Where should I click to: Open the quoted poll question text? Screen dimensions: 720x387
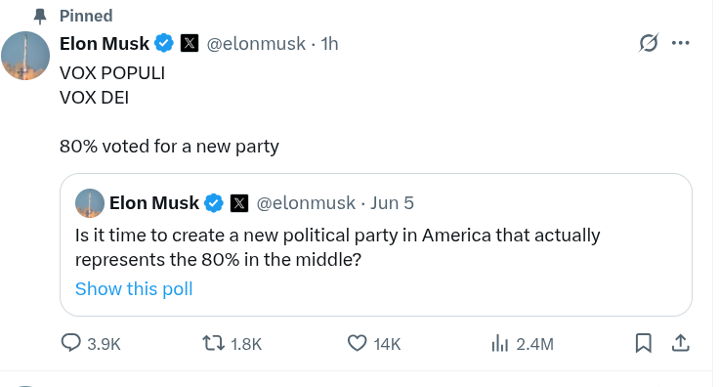tap(337, 247)
